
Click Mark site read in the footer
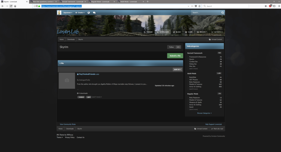coord(217,129)
